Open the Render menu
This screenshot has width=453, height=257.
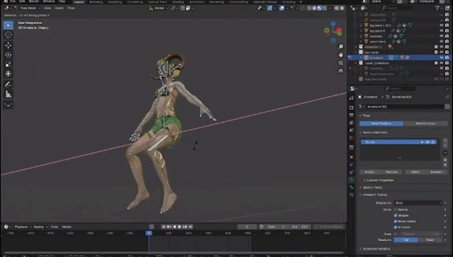[x=34, y=1]
